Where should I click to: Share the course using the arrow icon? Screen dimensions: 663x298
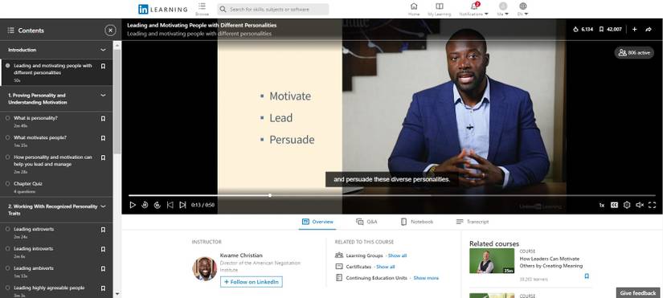tap(649, 29)
